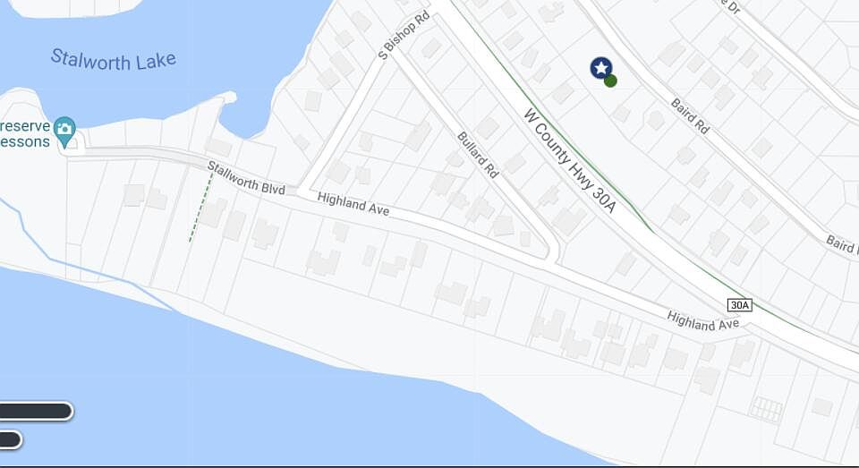This screenshot has height=468, width=859.
Task: Click the shorter dark pill button over the water
Action: click(11, 439)
